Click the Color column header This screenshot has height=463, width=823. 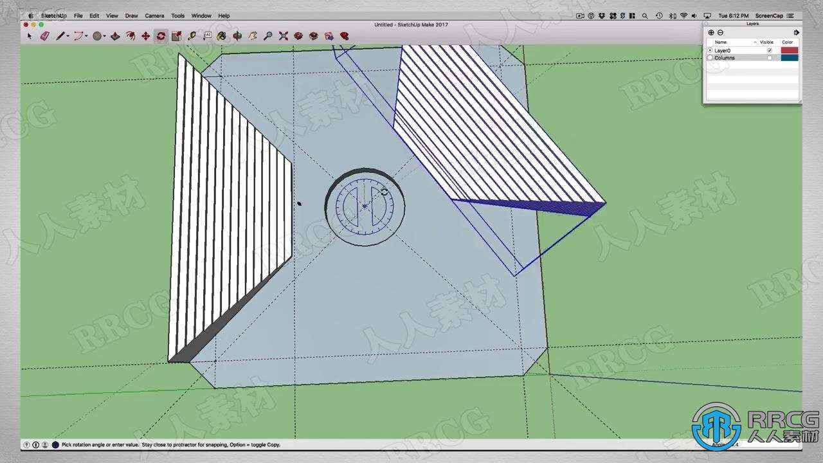(788, 42)
